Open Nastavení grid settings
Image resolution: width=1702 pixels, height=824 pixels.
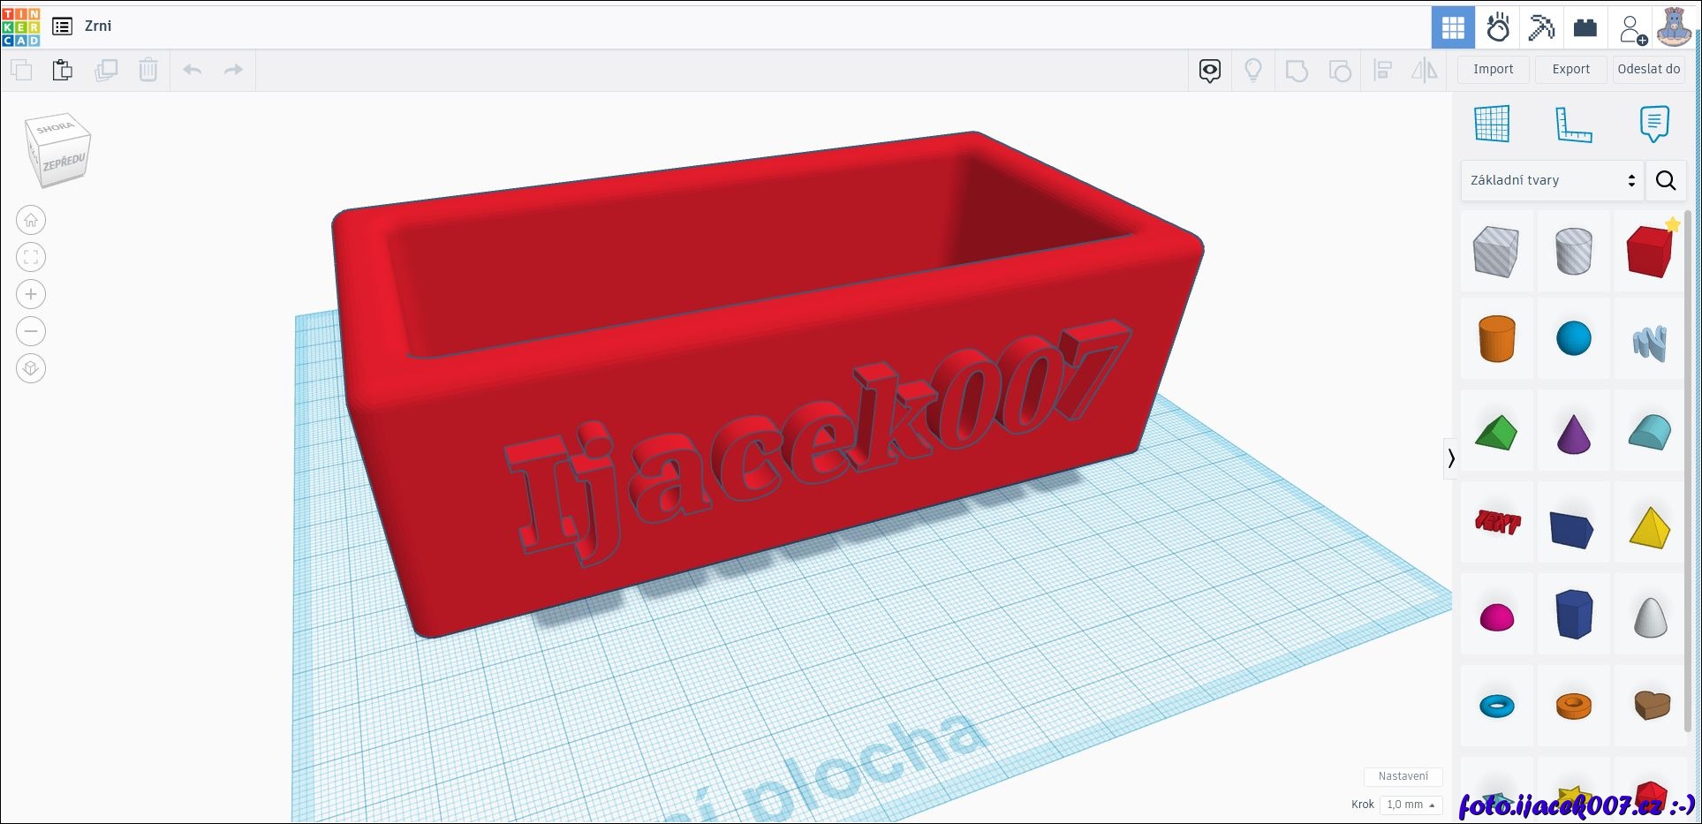click(x=1403, y=776)
